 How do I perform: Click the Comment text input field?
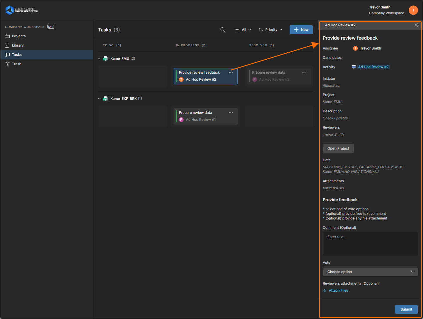click(370, 244)
